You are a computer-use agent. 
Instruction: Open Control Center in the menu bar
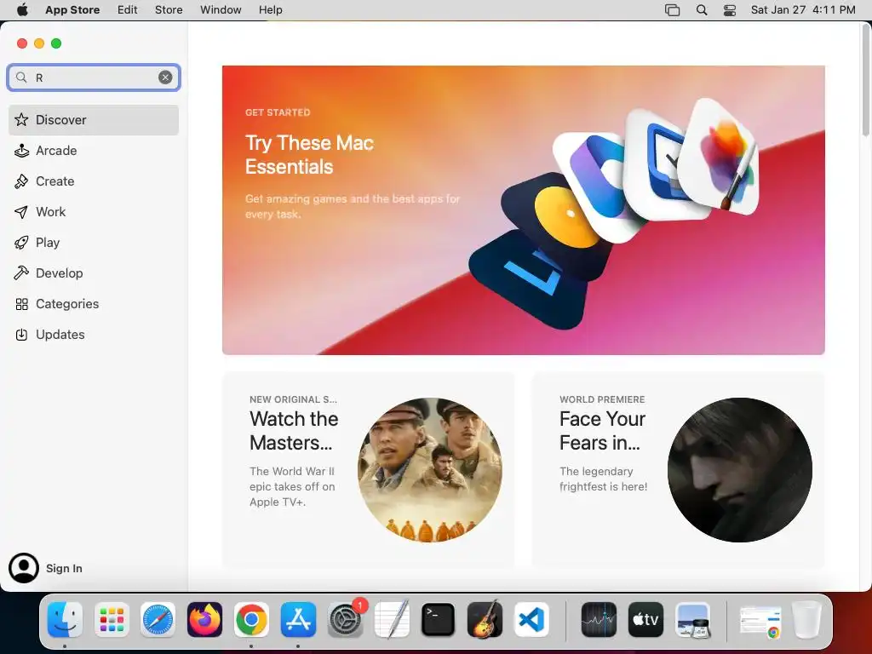[x=730, y=10]
